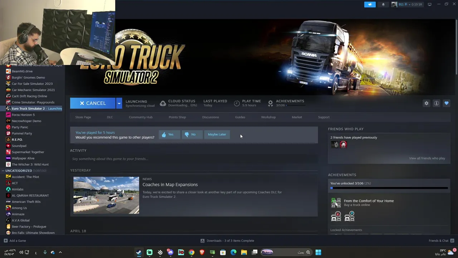Open the DLC tab
This screenshot has width=458, height=258.
(110, 117)
